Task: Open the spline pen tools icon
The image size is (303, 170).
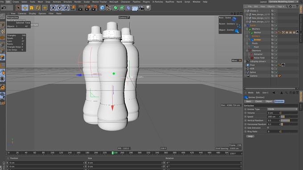Action: pyautogui.click(x=109, y=8)
